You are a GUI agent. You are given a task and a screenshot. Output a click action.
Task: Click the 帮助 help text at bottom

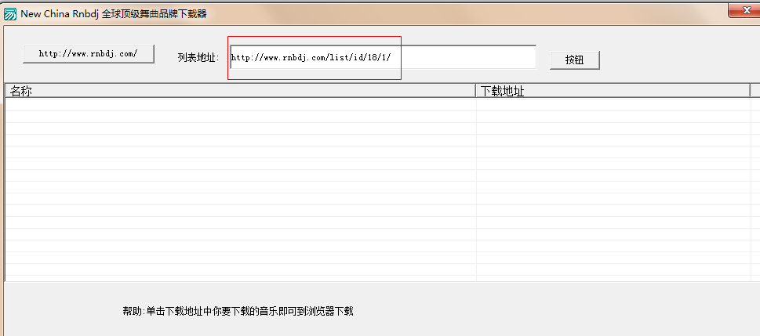click(238, 311)
